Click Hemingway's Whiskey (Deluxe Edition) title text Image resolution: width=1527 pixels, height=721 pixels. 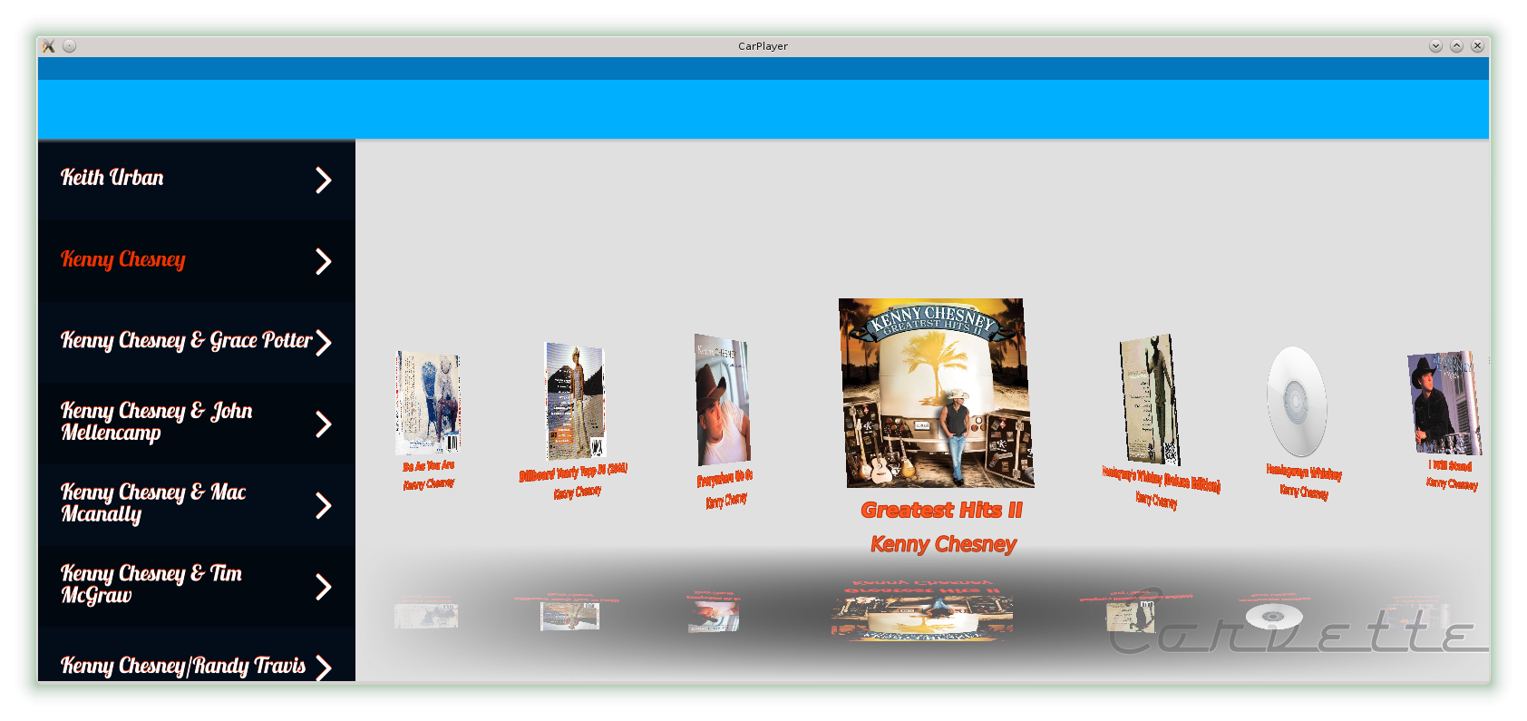pos(1161,479)
